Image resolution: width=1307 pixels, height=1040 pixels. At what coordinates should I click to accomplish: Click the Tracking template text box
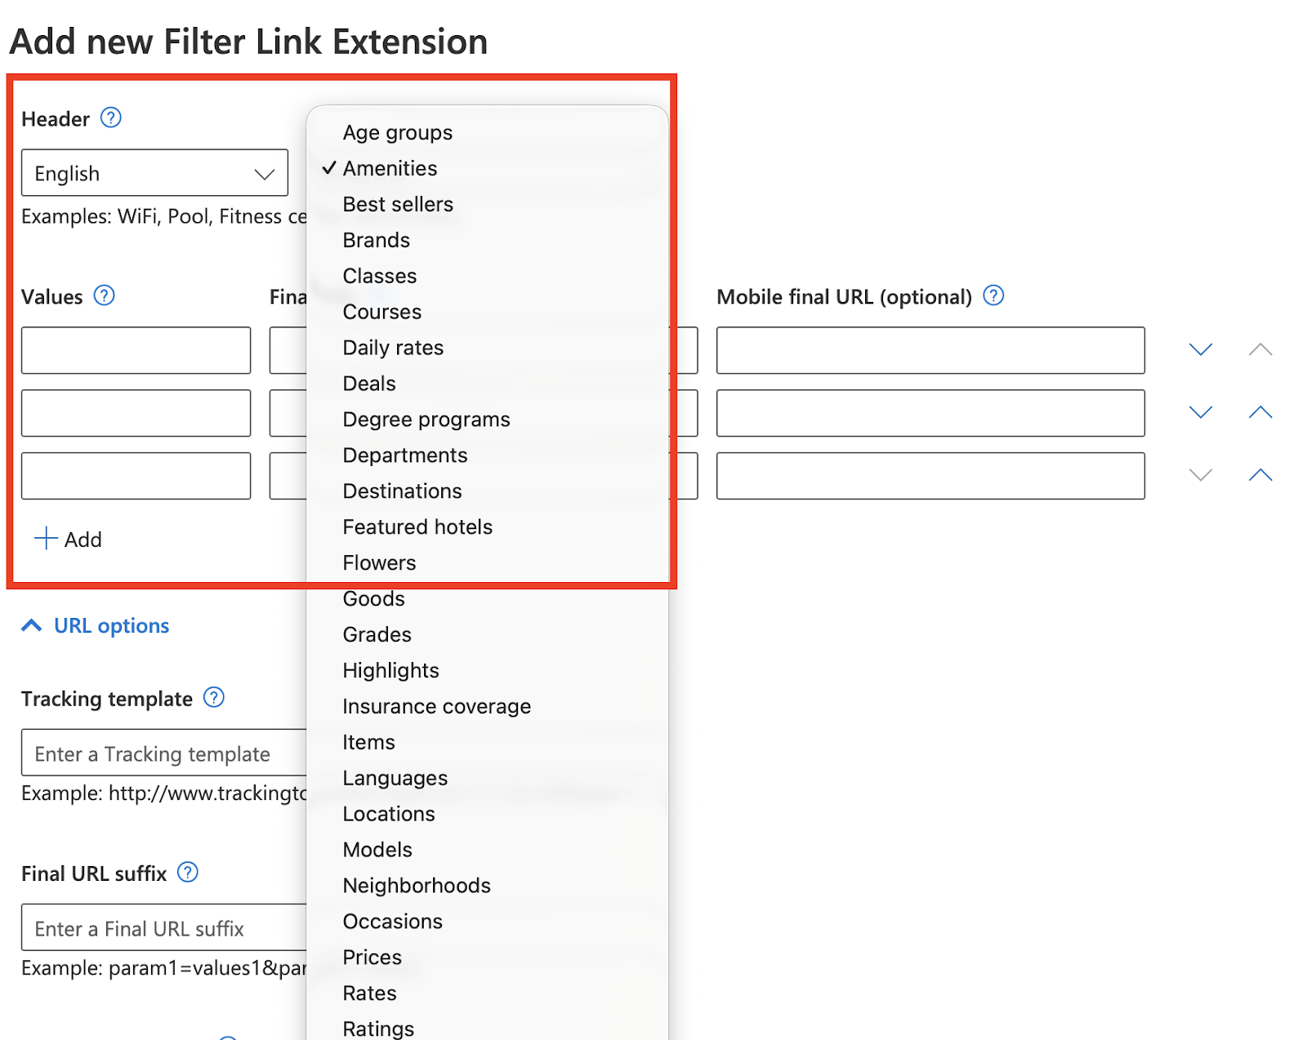point(163,753)
